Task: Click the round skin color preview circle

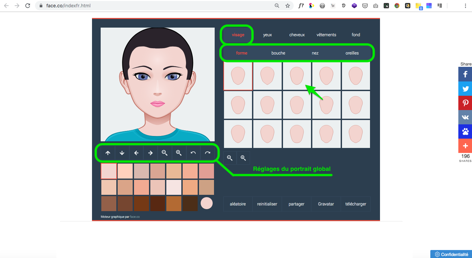Action: [x=207, y=203]
